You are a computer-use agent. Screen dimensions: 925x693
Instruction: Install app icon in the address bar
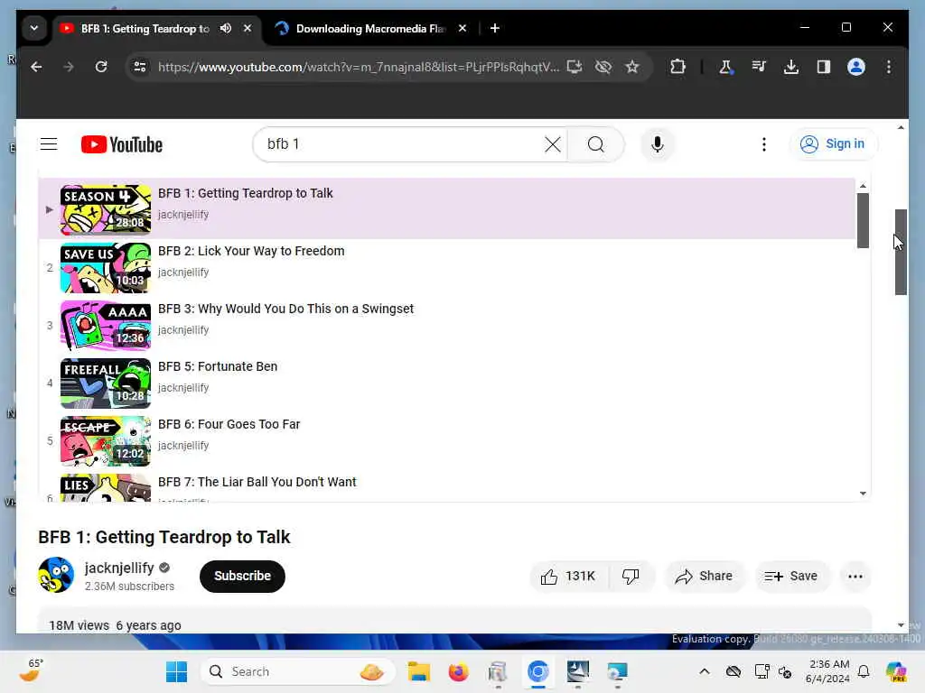pos(574,67)
